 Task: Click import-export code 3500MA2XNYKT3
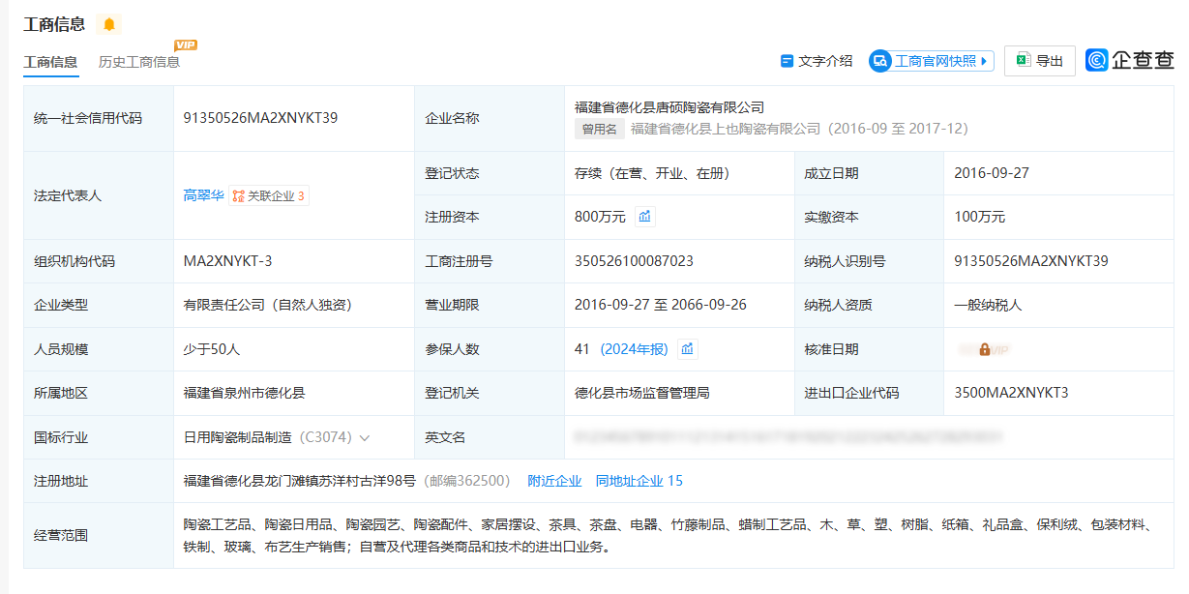(1011, 393)
